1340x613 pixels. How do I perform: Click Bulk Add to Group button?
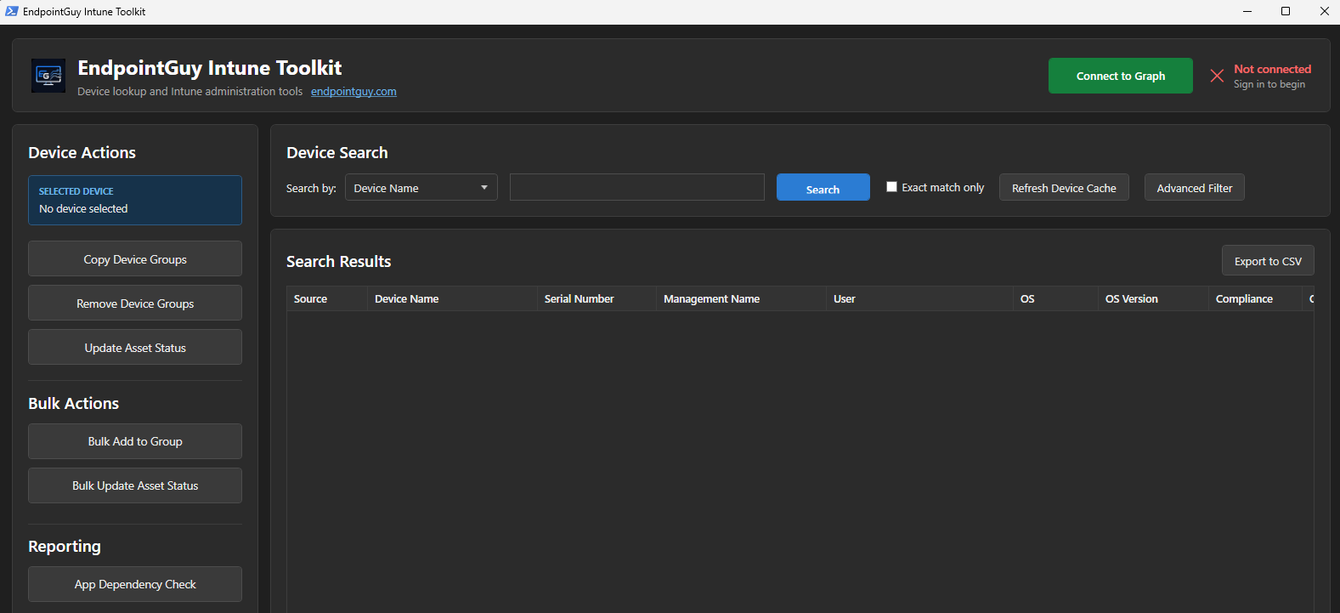point(135,441)
